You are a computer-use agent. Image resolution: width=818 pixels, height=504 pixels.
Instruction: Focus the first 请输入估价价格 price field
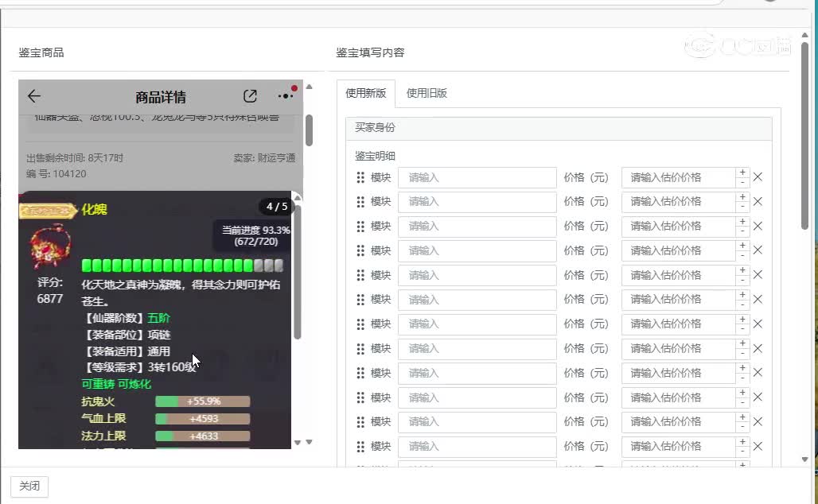click(678, 177)
